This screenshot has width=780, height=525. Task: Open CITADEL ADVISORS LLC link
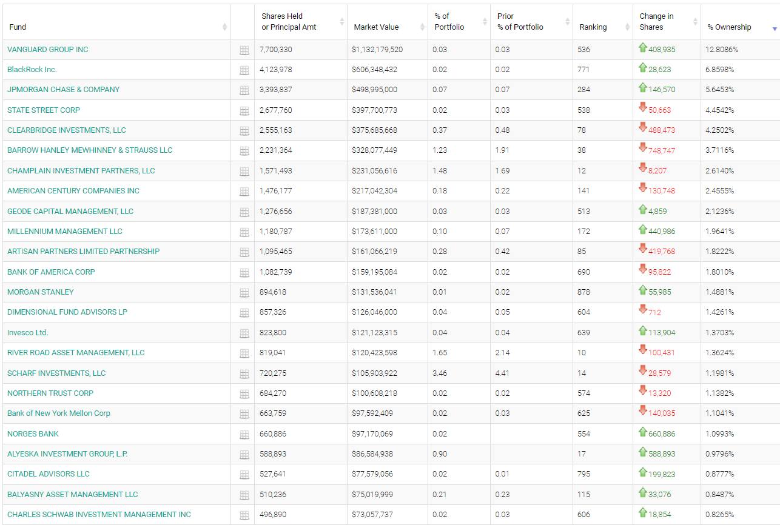(49, 474)
